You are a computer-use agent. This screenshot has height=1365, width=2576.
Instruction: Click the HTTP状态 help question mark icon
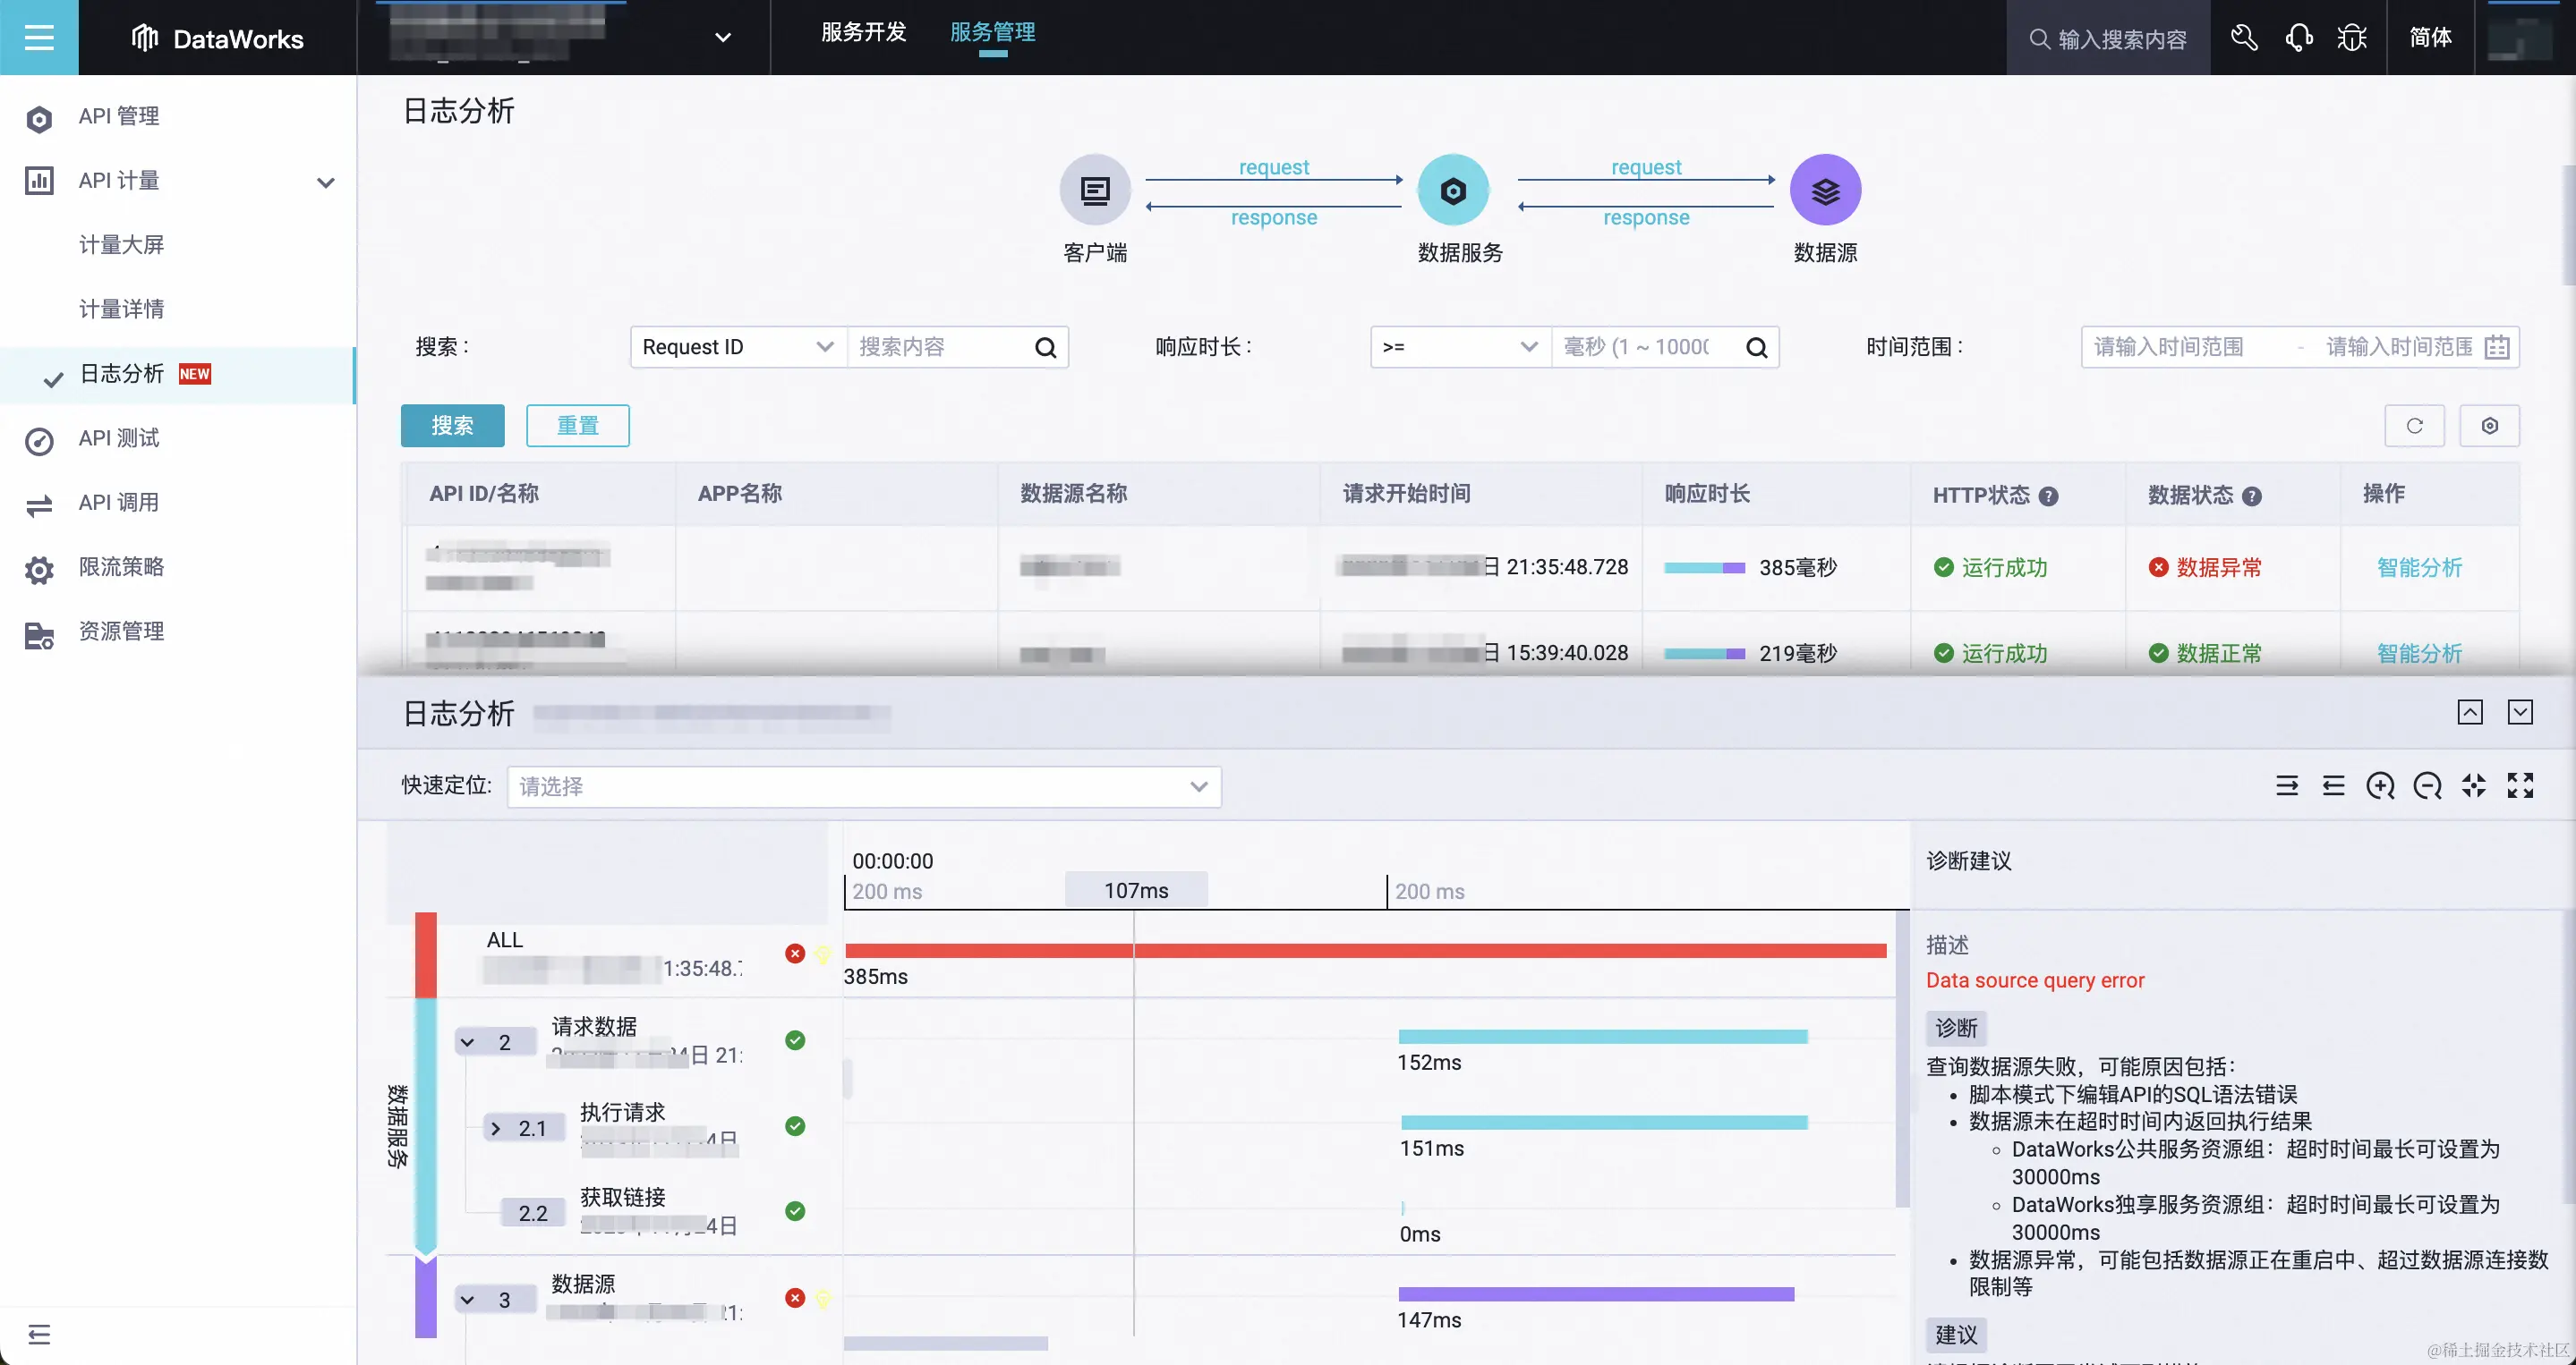2048,496
